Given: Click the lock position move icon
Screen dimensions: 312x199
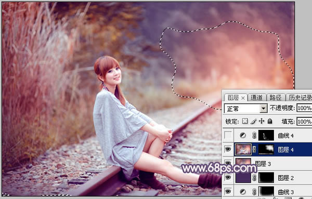Looking at the screenshot, I should pos(262,121).
